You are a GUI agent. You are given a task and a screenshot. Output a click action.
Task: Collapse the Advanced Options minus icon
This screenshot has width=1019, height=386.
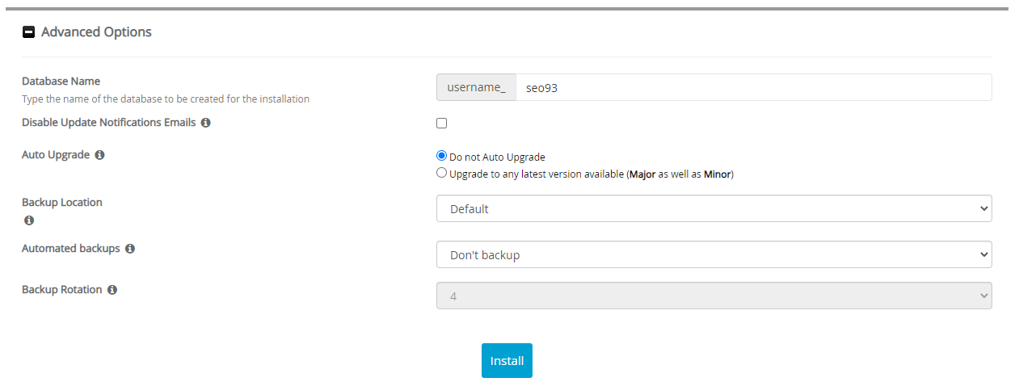tap(29, 32)
